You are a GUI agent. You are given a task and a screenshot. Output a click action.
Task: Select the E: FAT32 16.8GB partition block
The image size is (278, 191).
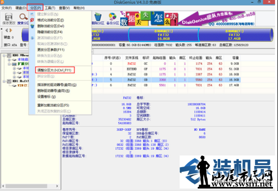click(163, 35)
